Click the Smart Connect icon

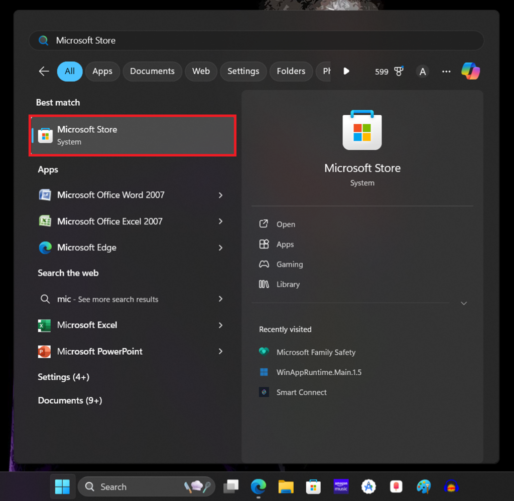264,392
